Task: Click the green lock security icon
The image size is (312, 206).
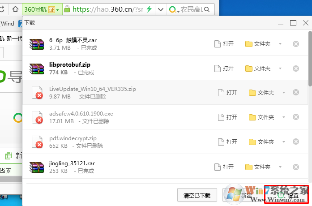Action: pos(67,9)
